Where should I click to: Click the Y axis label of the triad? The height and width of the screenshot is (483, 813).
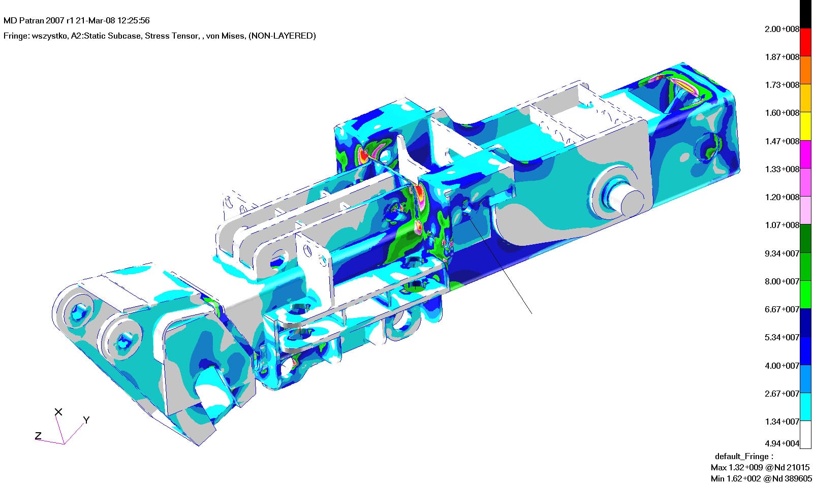point(86,420)
